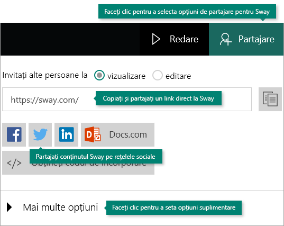Expand Mai multe opțiuni section

(52, 207)
